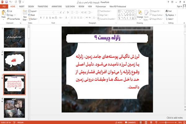Image resolution: width=186 pixels, height=124 pixels.
Task: Click the Paste clipboard icon
Action: (x=3, y=13)
